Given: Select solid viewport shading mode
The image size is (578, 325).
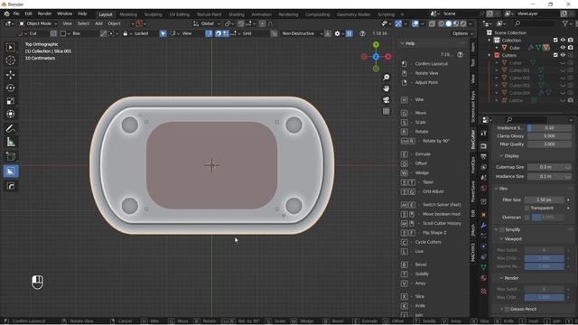Looking at the screenshot, I should 449,23.
